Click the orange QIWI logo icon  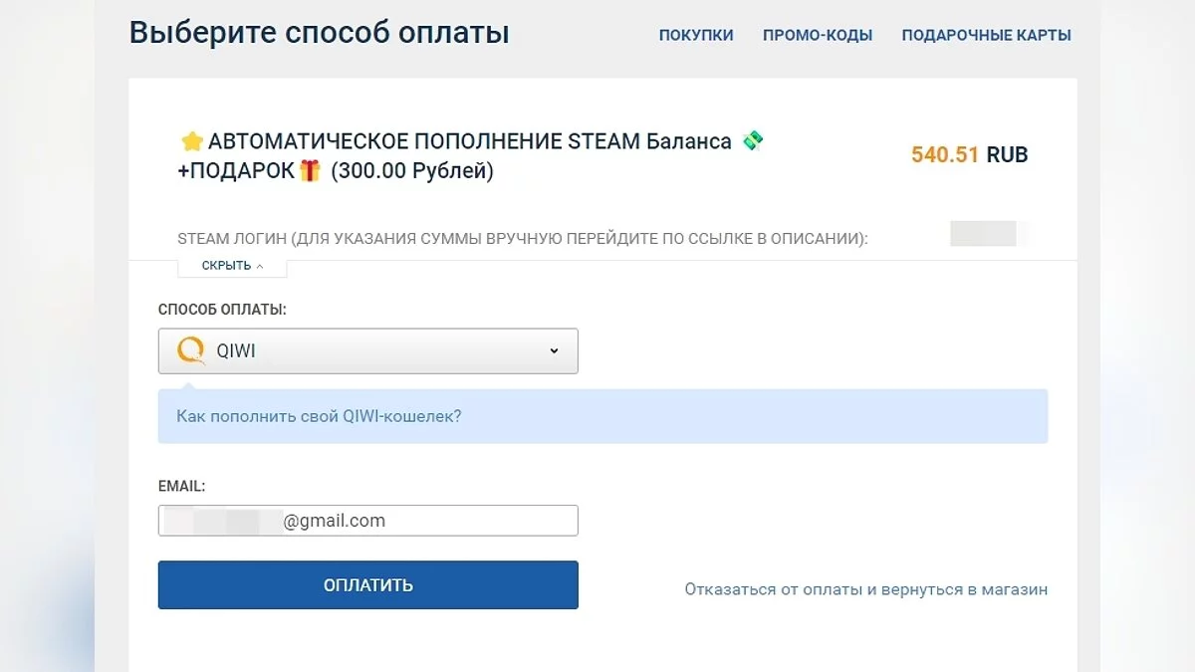tap(190, 350)
